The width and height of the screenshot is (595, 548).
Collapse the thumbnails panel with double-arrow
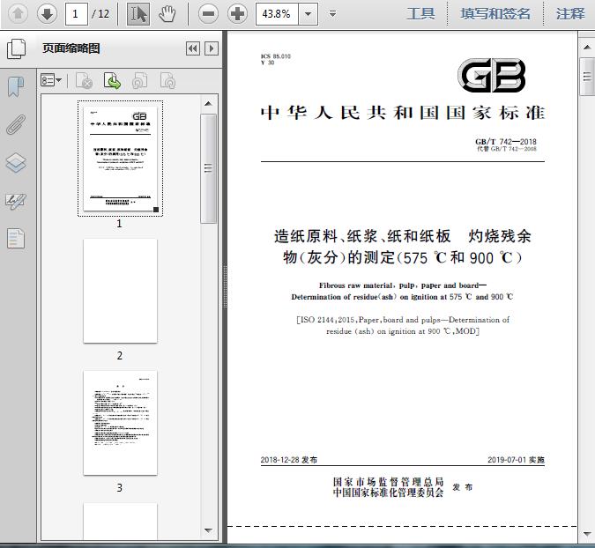pyautogui.click(x=193, y=48)
